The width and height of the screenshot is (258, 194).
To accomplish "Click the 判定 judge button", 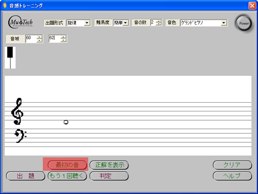I will click(109, 176).
